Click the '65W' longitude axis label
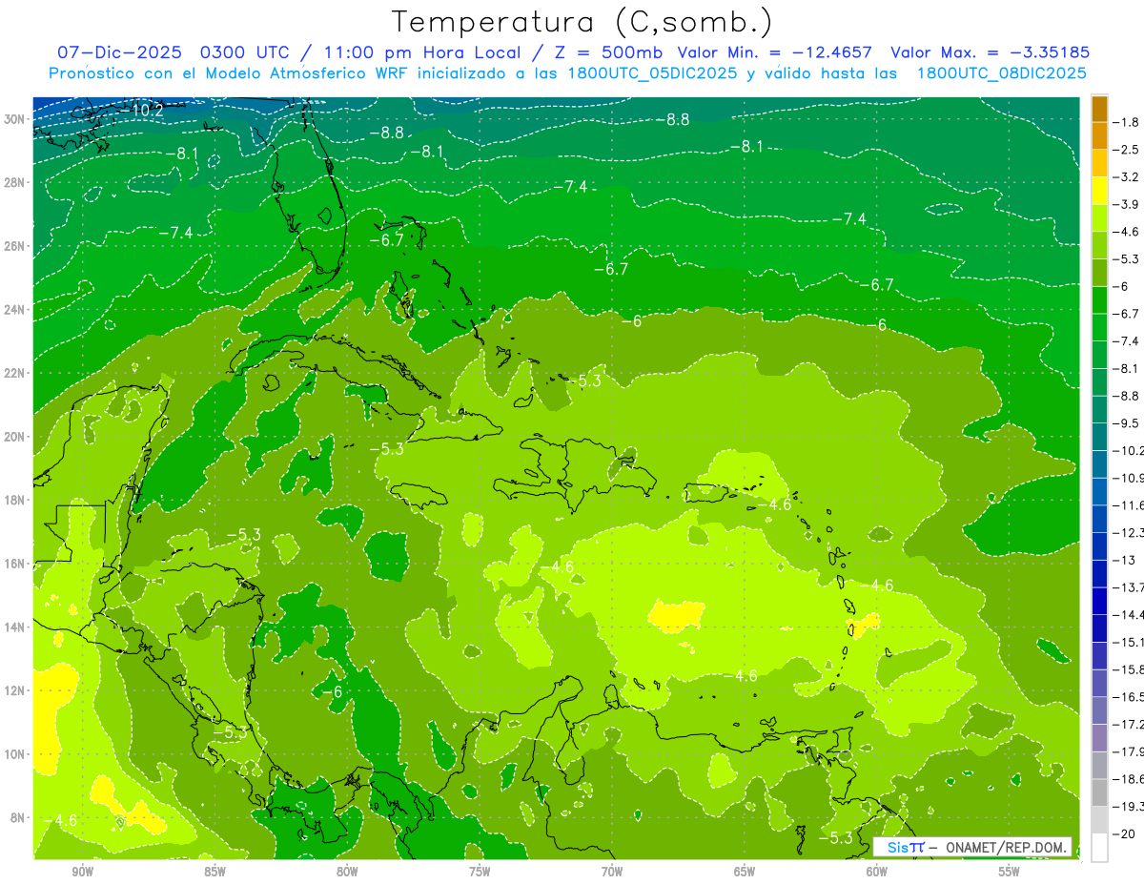 point(745,872)
